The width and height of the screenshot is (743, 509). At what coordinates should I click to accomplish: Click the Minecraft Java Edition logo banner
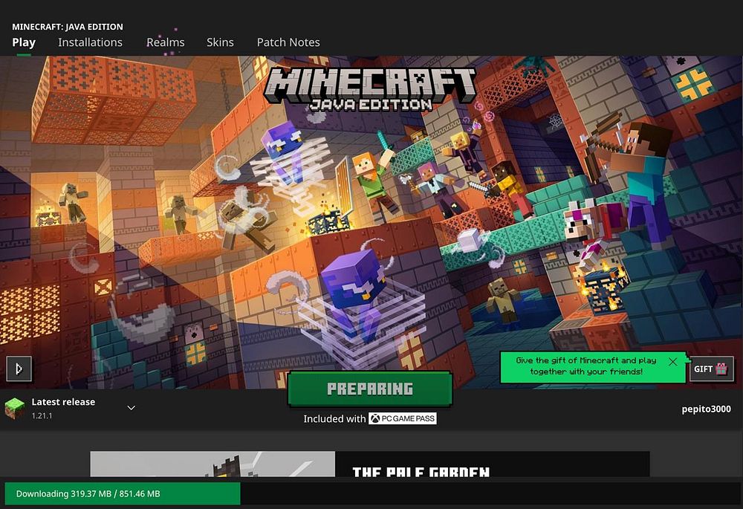pos(370,88)
